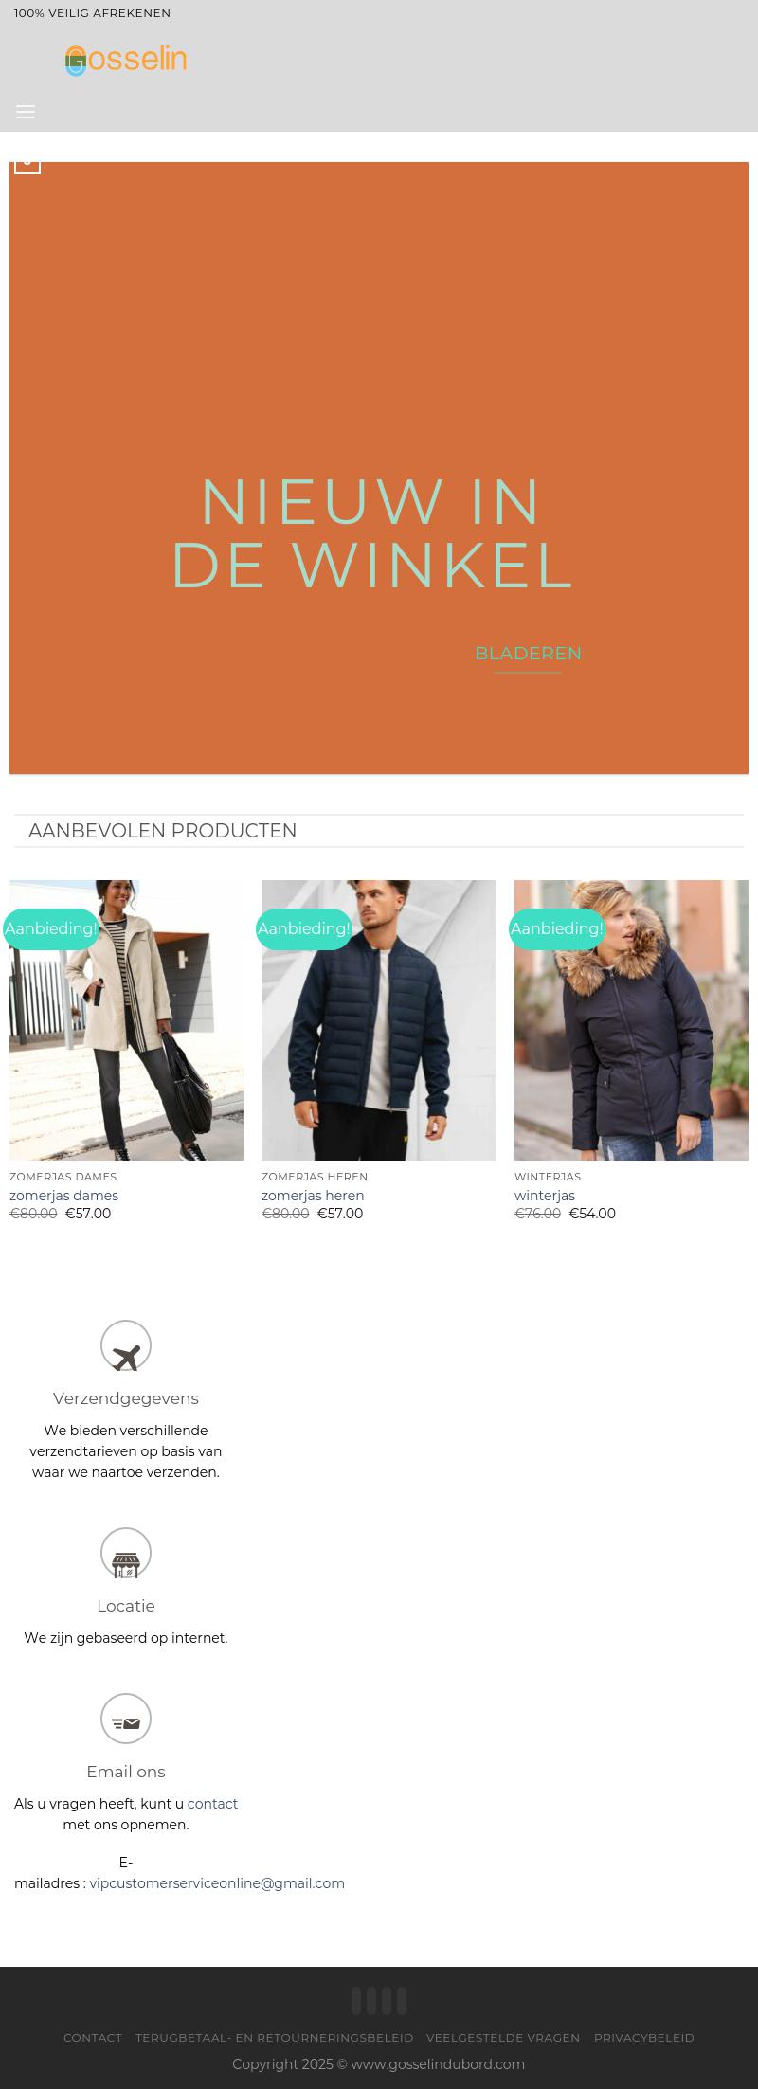Follow the contact link in Email ons
Viewport: 758px width, 2089px height.
tap(212, 1804)
